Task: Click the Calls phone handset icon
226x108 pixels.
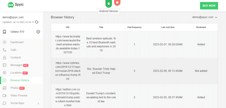Action: (5, 50)
